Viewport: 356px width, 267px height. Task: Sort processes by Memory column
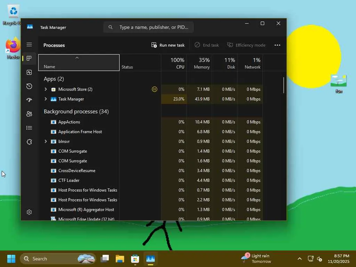coord(200,63)
